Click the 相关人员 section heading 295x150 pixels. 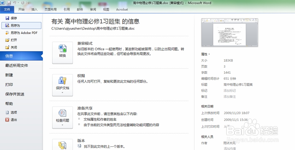pyautogui.click(x=207, y=137)
